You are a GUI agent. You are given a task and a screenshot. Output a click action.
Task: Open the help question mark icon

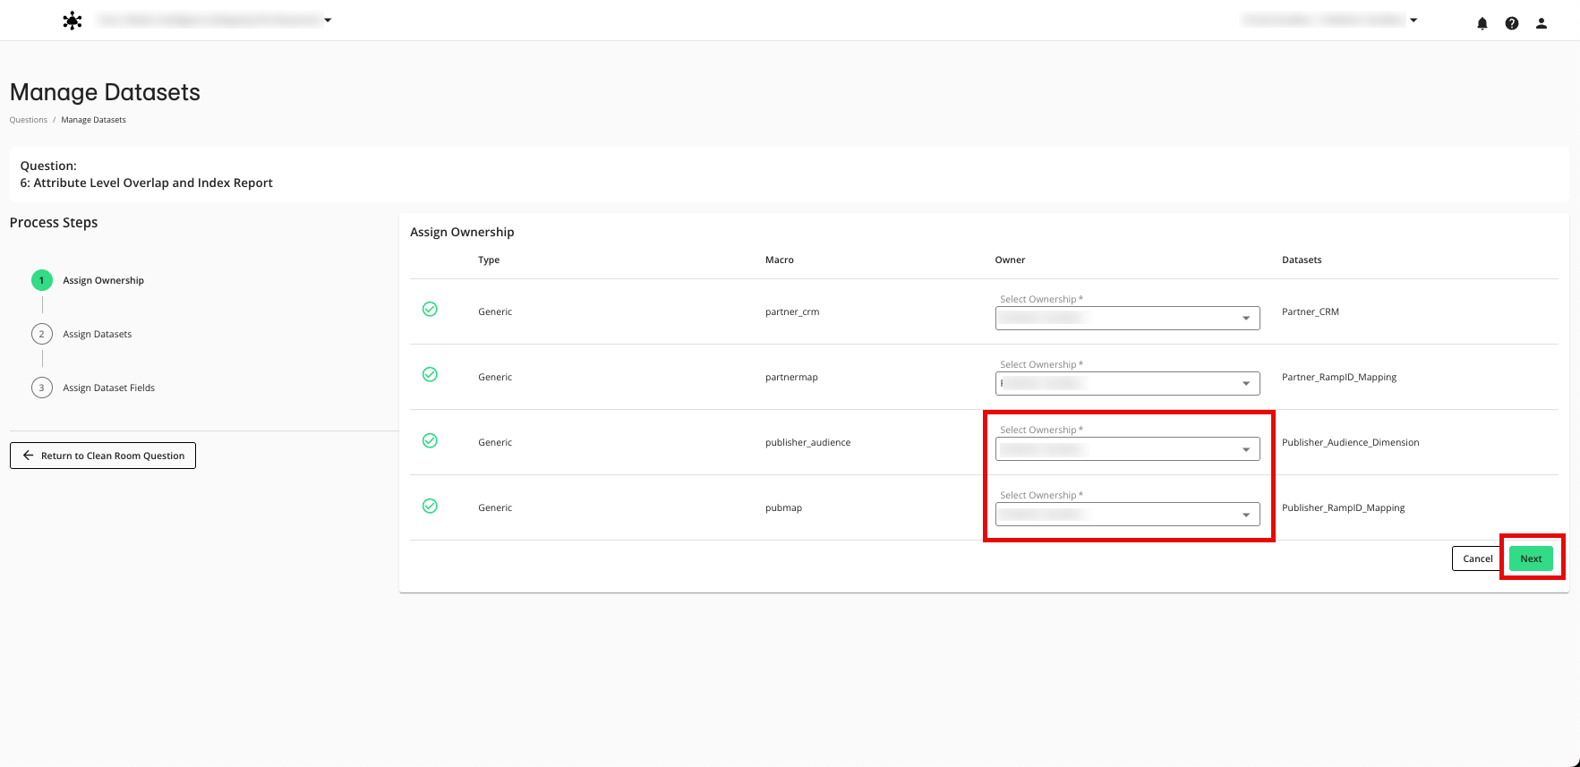tap(1512, 23)
